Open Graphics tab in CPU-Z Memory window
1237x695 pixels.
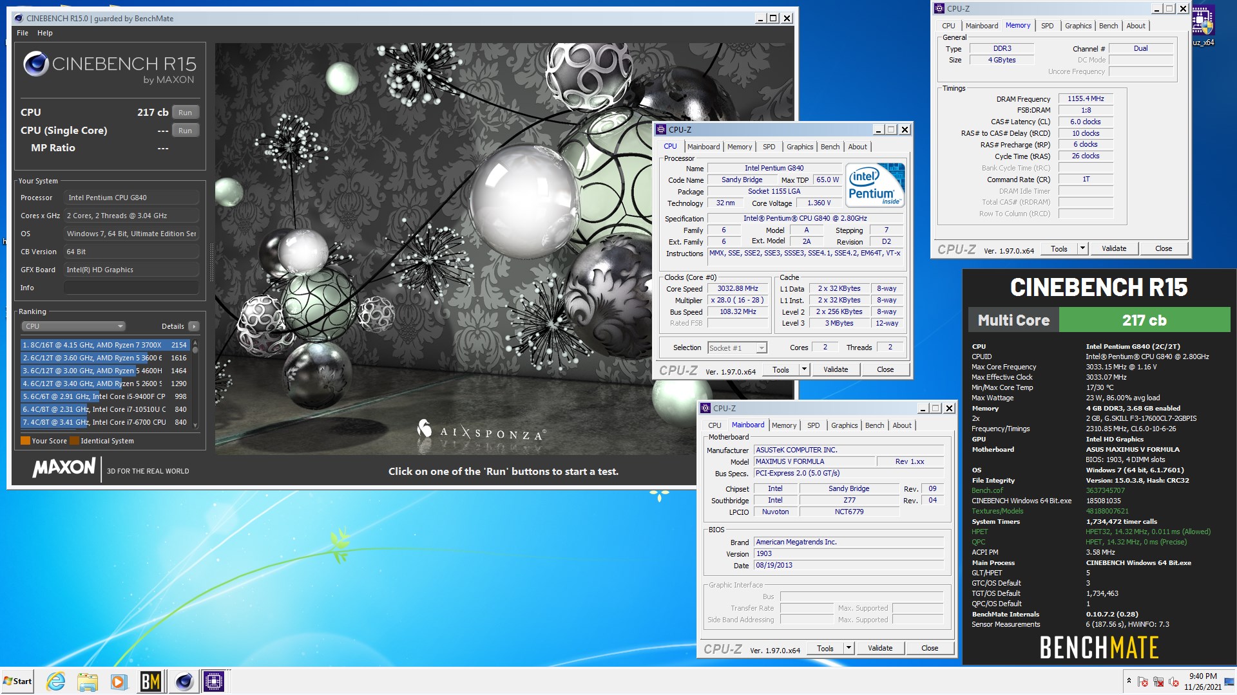1078,26
